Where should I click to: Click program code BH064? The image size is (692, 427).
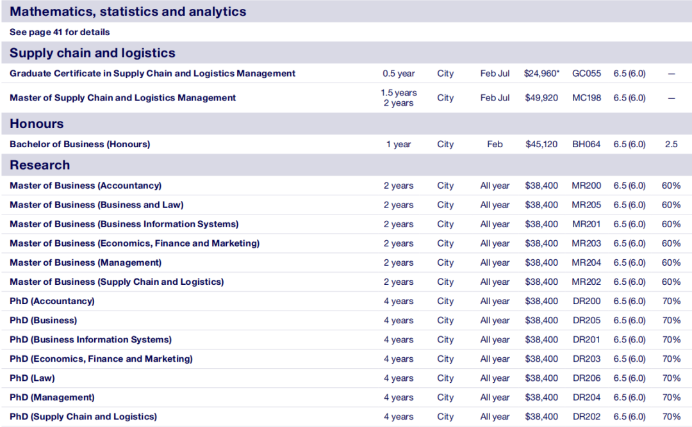coord(586,144)
